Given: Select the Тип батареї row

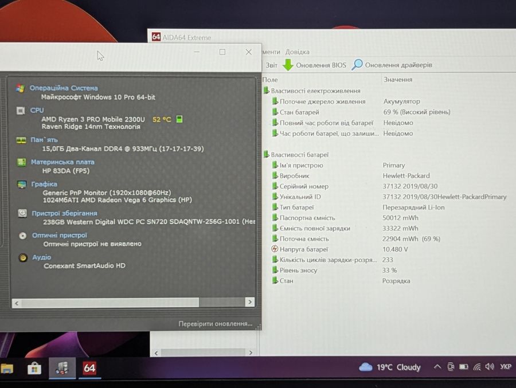Looking at the screenshot, I should click(x=389, y=207).
